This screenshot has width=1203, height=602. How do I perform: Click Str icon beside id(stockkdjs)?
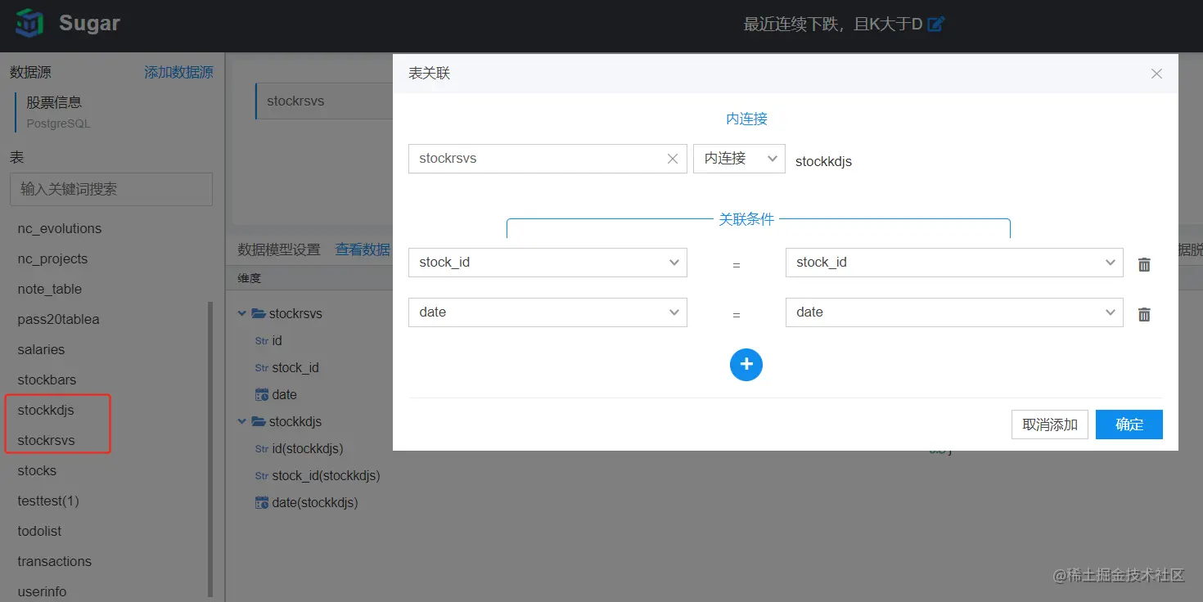[x=262, y=449]
